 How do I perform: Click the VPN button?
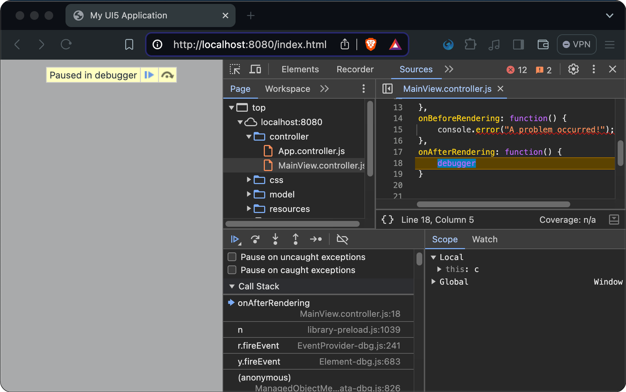[x=576, y=44]
